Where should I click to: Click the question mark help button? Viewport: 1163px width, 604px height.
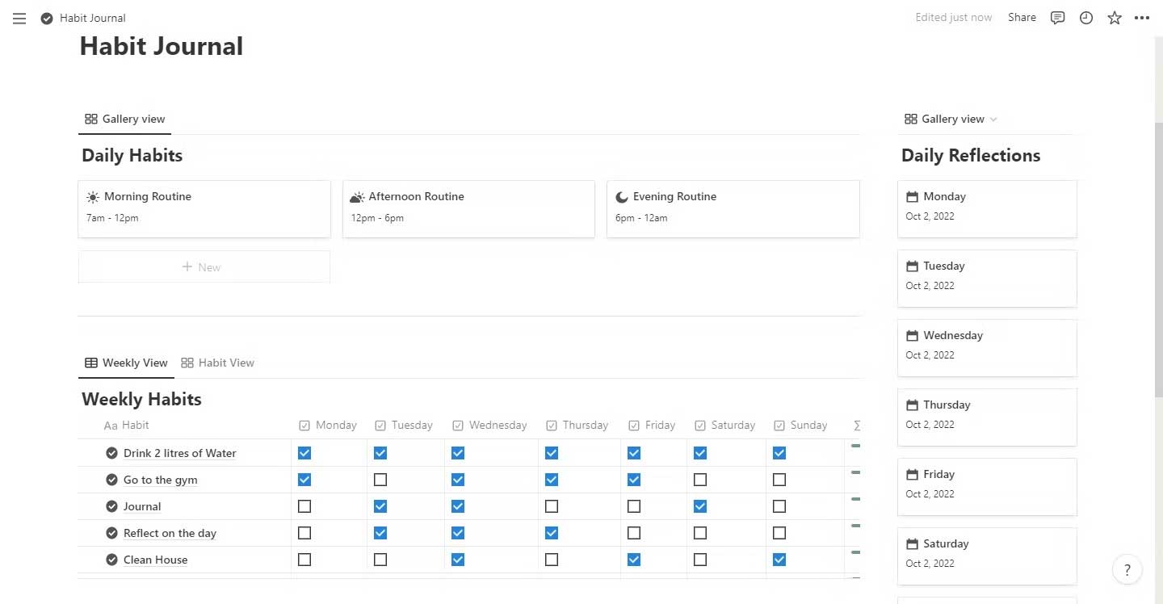[1127, 570]
